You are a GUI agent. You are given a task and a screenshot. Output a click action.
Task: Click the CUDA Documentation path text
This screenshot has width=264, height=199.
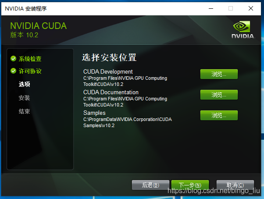[125, 102]
